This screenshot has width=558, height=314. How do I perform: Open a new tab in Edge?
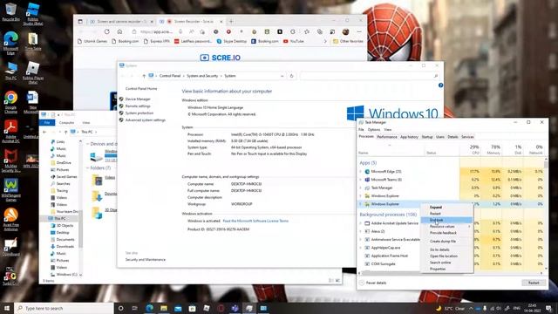(231, 21)
